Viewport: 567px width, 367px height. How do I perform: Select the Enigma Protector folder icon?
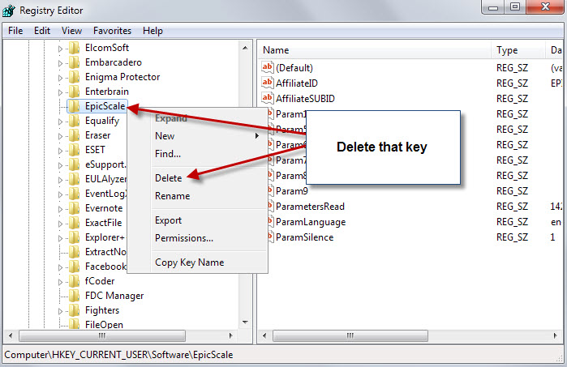(75, 77)
